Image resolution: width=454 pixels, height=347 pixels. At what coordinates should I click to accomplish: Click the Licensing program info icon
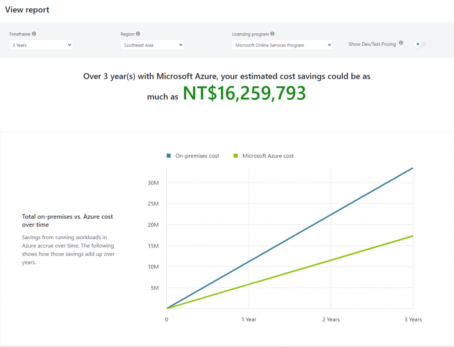click(272, 34)
